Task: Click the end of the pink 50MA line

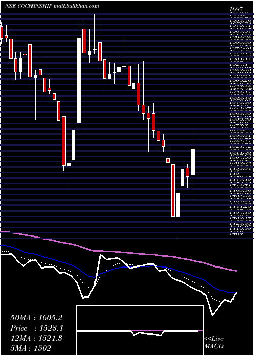Action: 236,271
